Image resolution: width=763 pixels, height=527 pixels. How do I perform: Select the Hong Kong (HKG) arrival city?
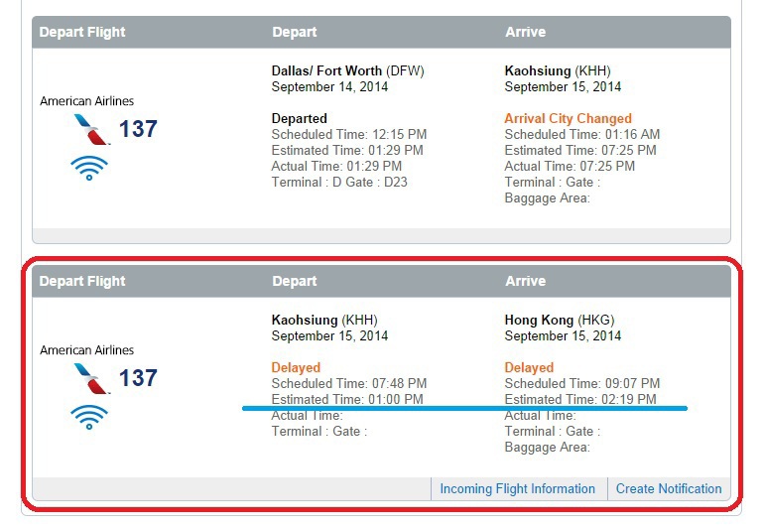point(560,320)
